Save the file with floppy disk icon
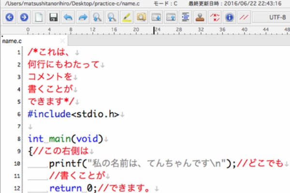 click(54, 17)
